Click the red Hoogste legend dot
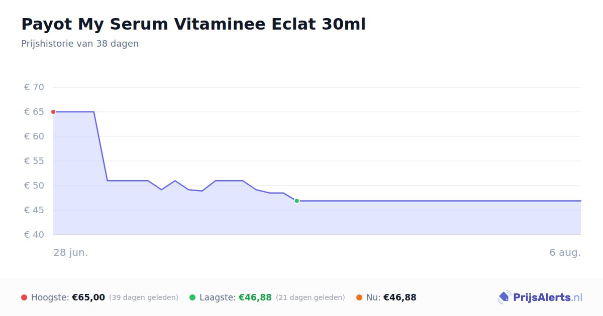 point(24,297)
